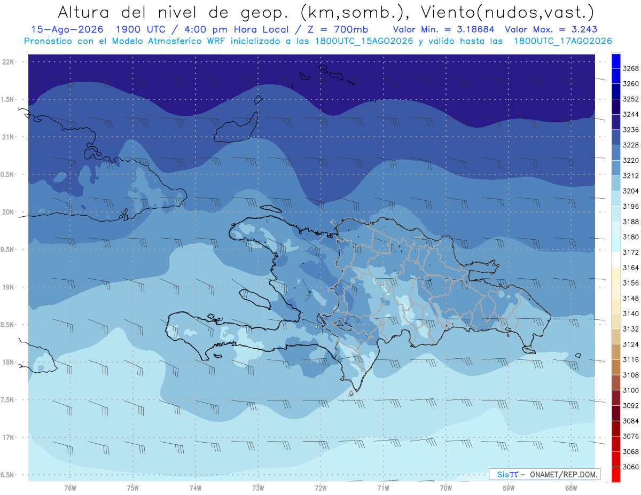The height and width of the screenshot is (495, 641).
Task: Click the chart title 'Altura del nivel de geop.'
Action: tap(174, 12)
